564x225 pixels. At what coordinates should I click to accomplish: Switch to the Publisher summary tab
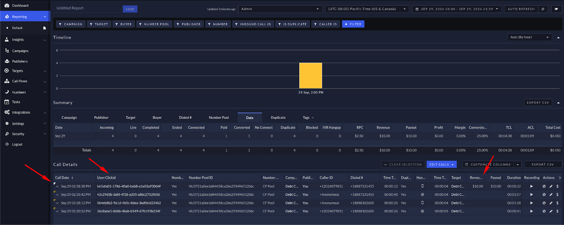[x=101, y=118]
